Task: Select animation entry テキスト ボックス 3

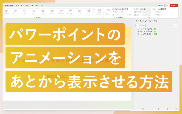Action: (x=148, y=29)
